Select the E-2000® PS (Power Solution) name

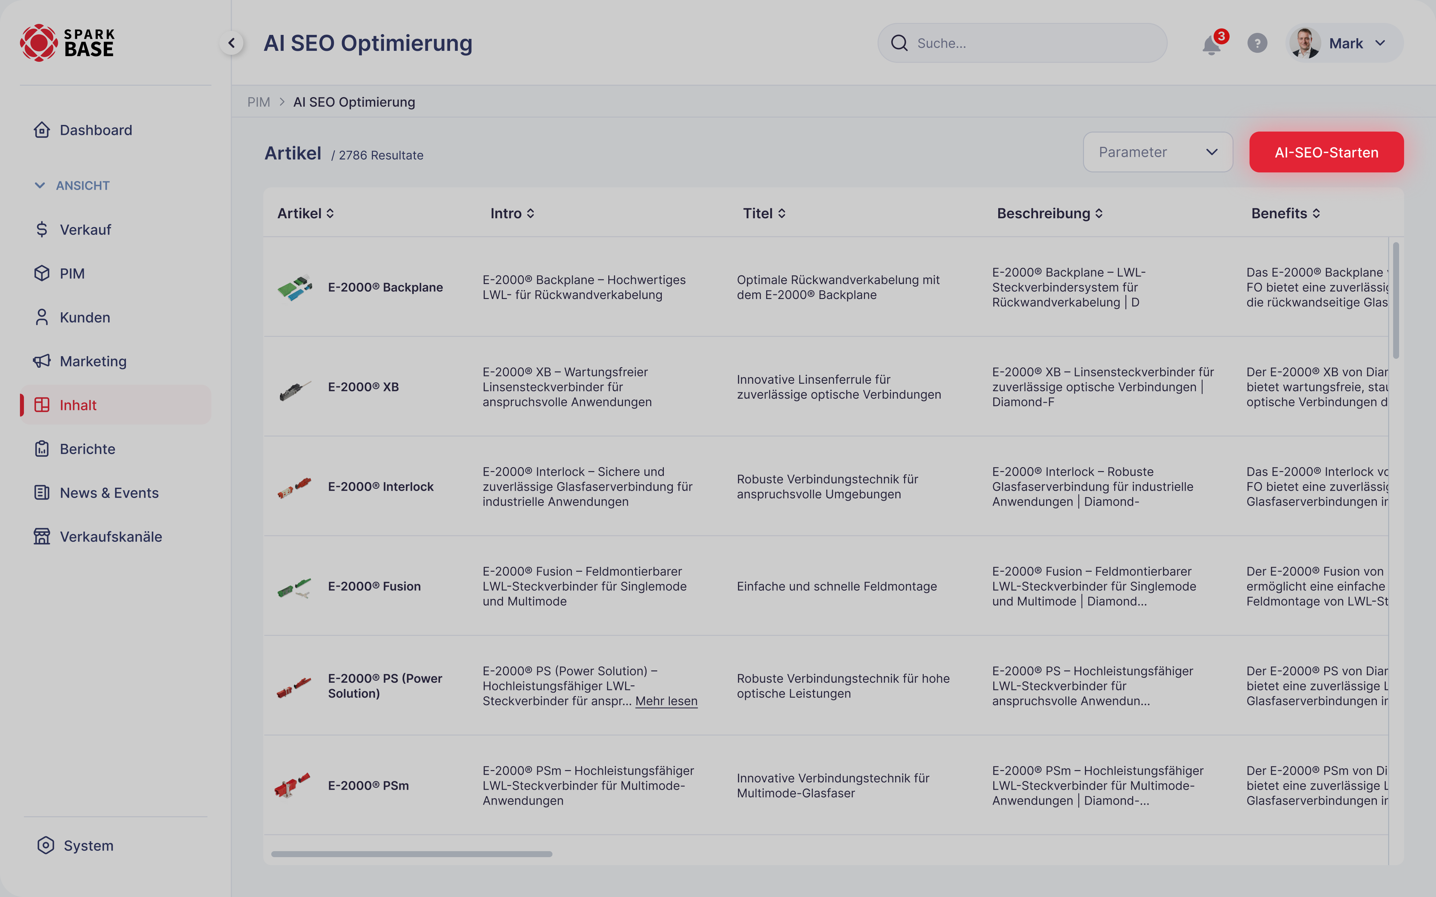pyautogui.click(x=385, y=686)
